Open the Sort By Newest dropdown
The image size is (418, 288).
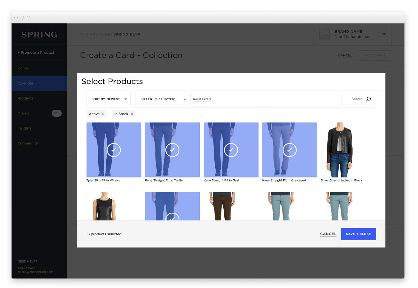tap(108, 99)
